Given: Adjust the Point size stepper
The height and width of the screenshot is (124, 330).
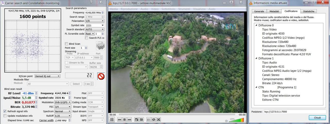Looking at the screenshot, I should click(86, 48).
